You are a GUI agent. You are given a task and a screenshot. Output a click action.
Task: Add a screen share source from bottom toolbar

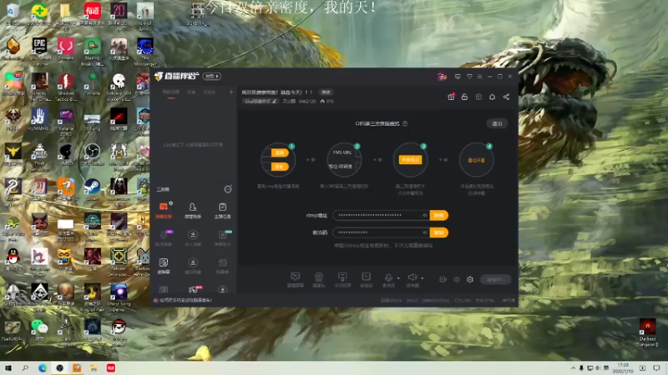pyautogui.click(x=296, y=279)
